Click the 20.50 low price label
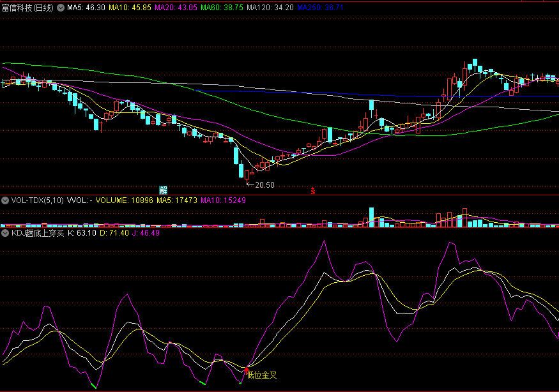The height and width of the screenshot is (392, 559). (264, 185)
